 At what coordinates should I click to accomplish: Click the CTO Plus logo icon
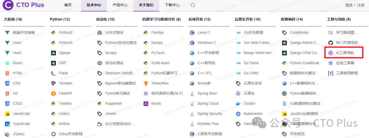(8, 5)
